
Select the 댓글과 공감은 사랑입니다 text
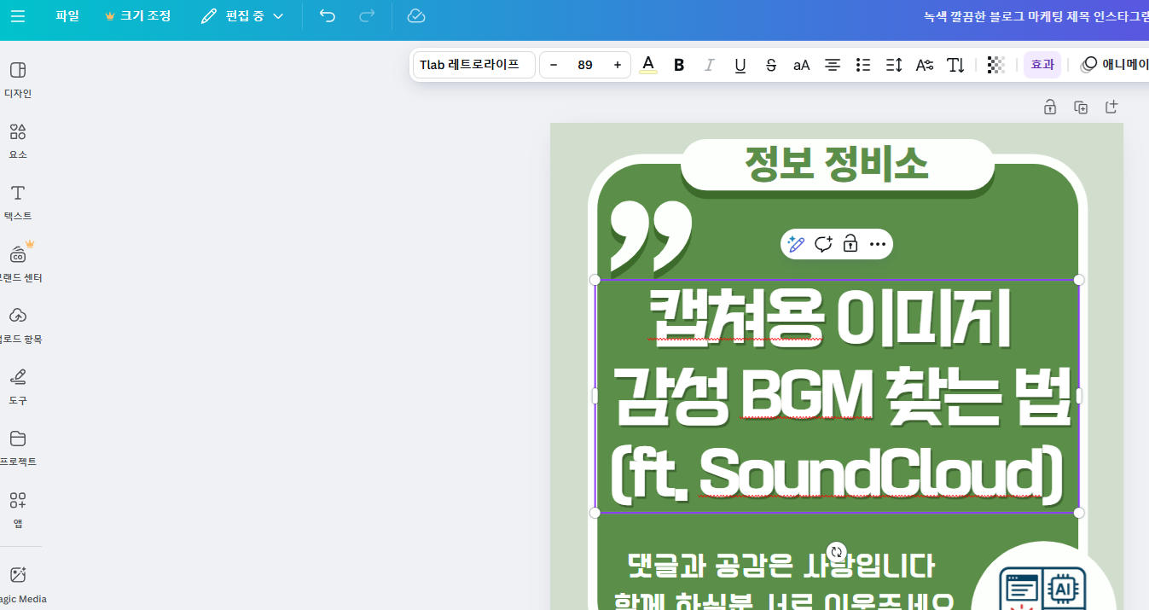[780, 565]
